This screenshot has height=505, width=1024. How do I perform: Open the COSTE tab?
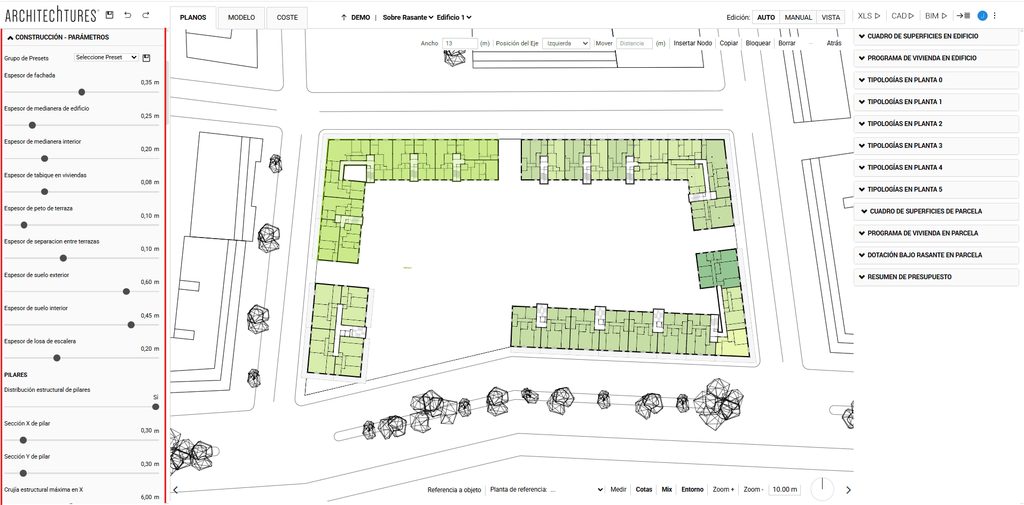click(x=287, y=18)
